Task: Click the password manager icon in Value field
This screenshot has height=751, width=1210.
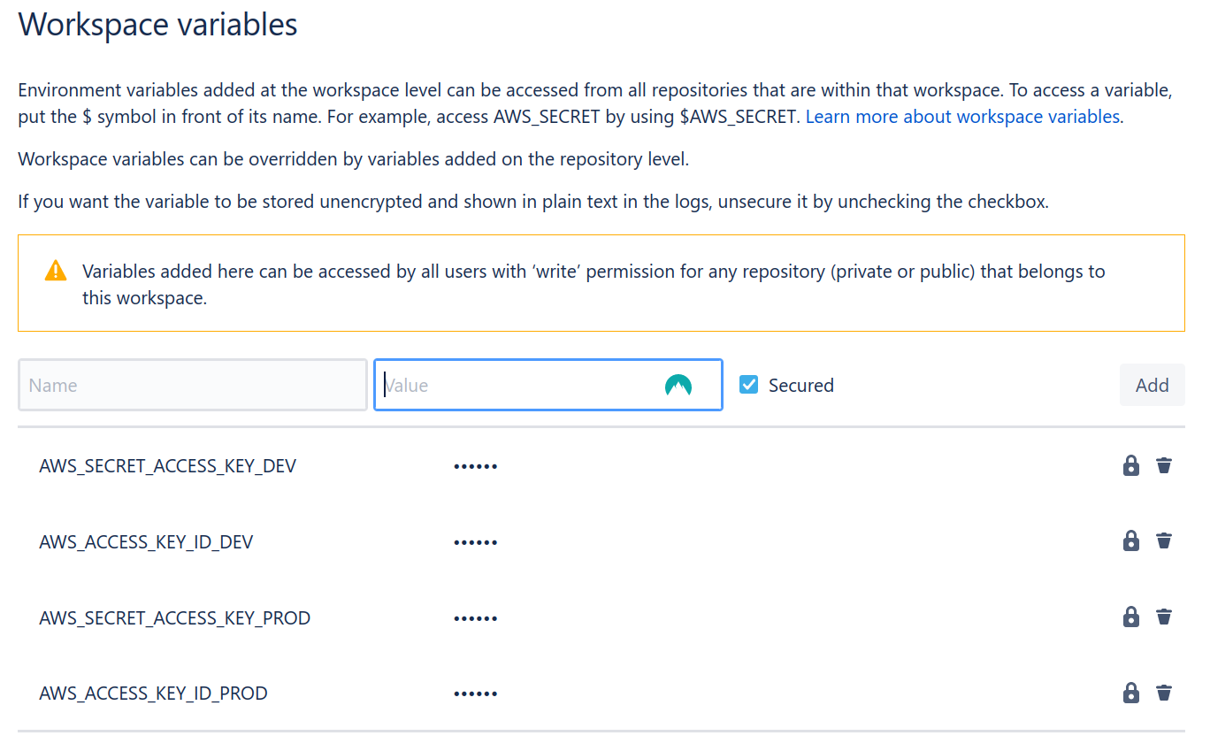Action: pyautogui.click(x=678, y=385)
